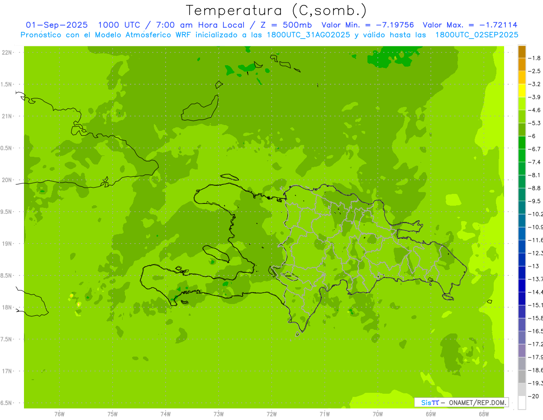543x420 pixels.
Task: Click the orange swatch between -1.8 and -2.5
Action: pos(522,64)
